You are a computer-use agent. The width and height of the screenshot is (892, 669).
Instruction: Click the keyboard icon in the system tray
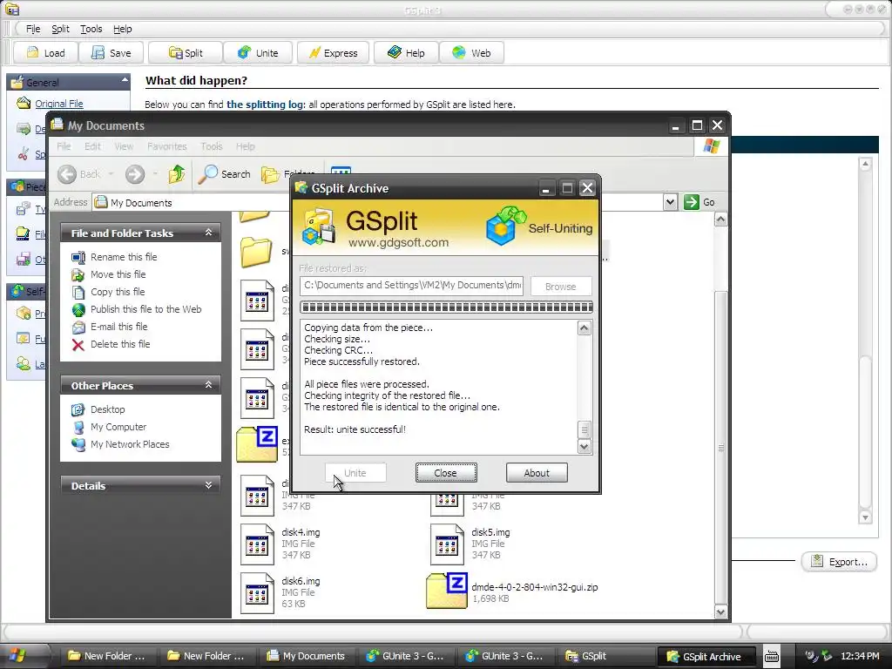772,656
